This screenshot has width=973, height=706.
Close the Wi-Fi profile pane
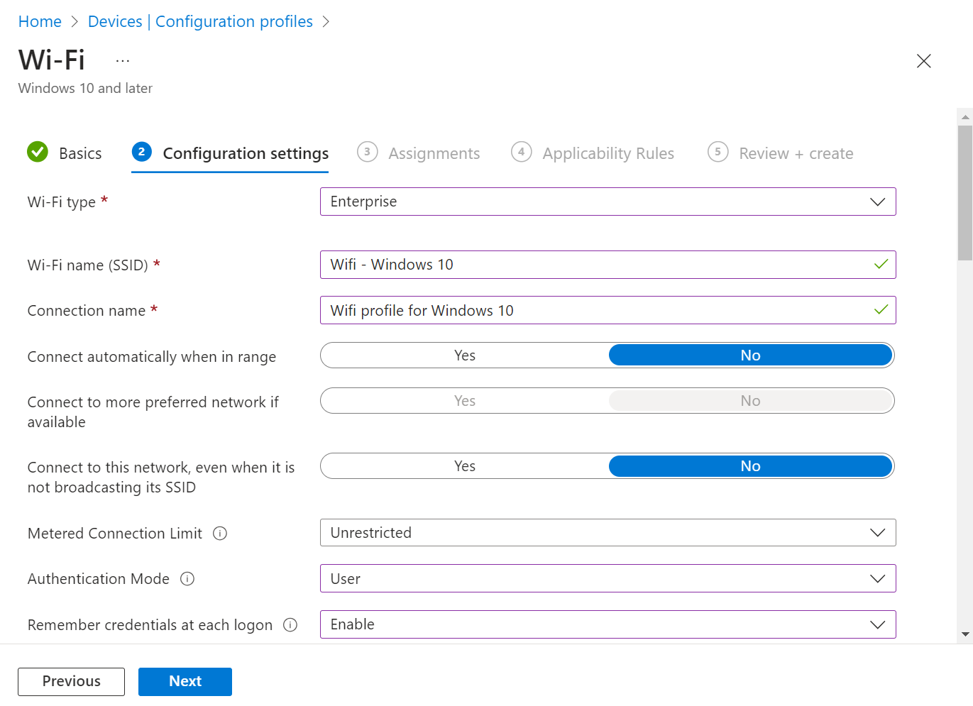[x=923, y=61]
